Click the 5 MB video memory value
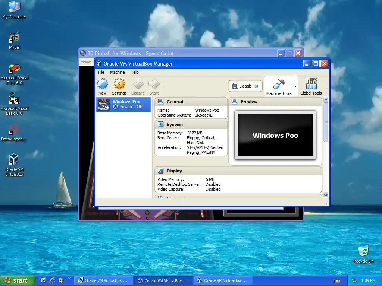 tap(210, 179)
